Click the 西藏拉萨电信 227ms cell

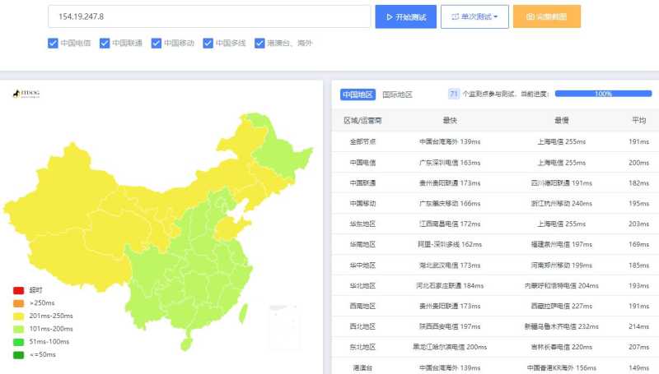tap(562, 306)
